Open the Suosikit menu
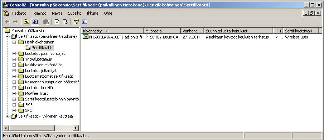 (74, 14)
